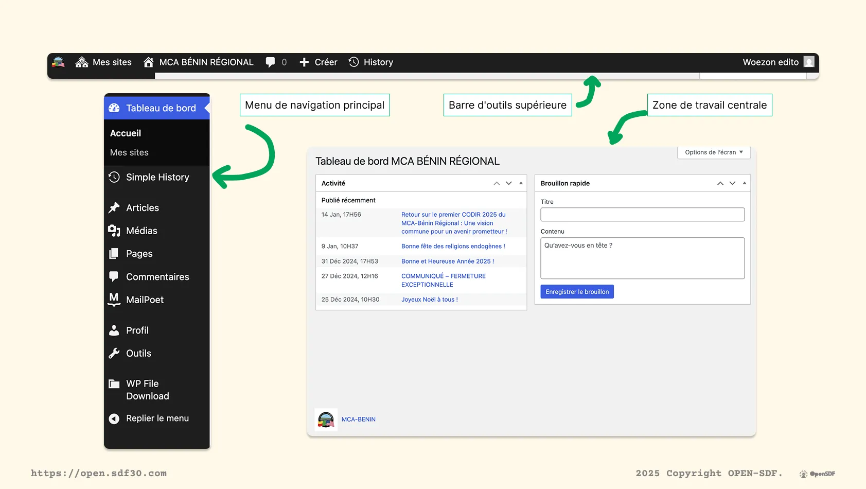Click the comments bubble icon in top bar
Image resolution: width=866 pixels, height=489 pixels.
(270, 62)
